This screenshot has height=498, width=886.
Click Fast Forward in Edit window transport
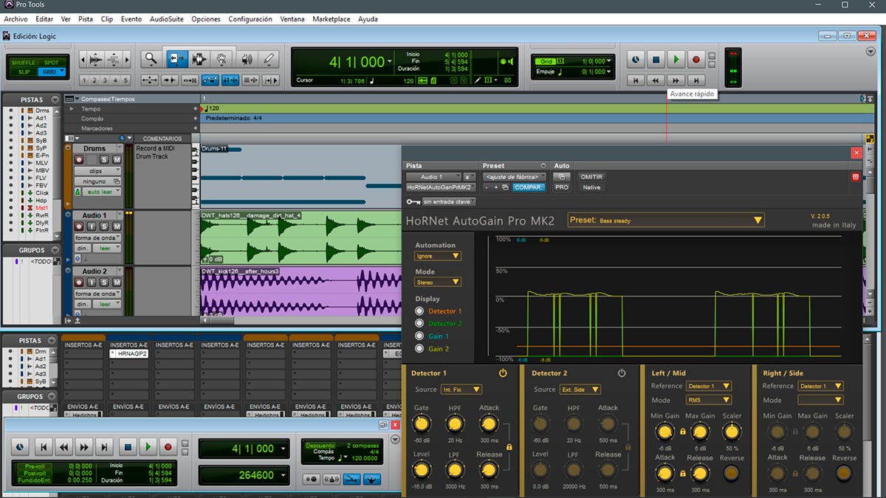pyautogui.click(x=676, y=80)
